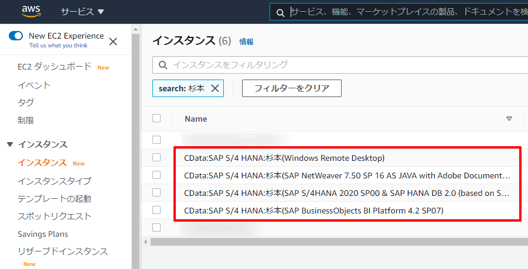
Task: Check the SAP BusinessObjects BI instance checkbox
Action: coord(156,210)
